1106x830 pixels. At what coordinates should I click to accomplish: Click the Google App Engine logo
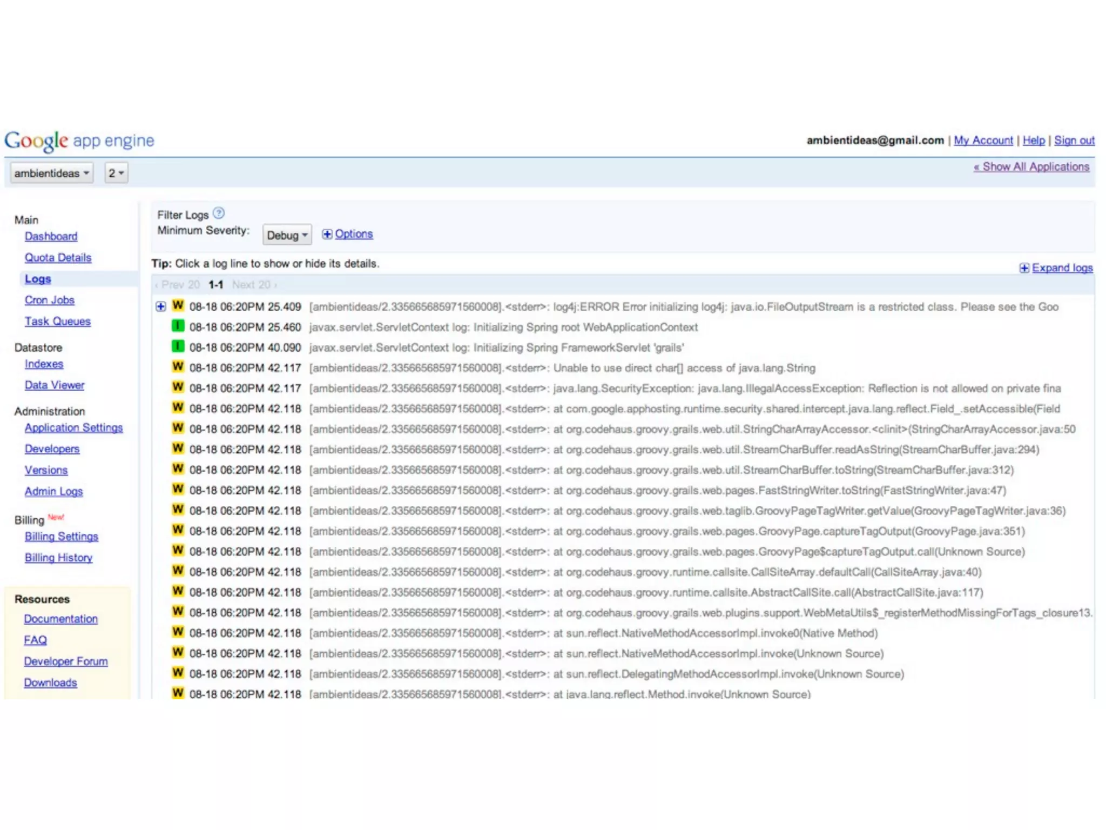(x=79, y=140)
